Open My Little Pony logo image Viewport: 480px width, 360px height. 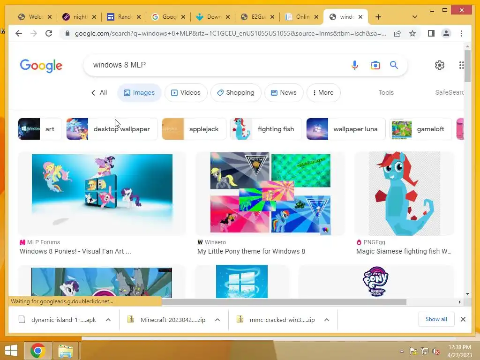375,282
